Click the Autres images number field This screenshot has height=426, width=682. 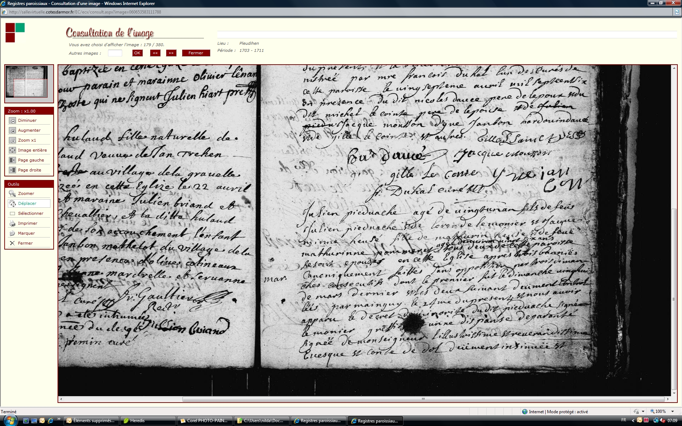115,53
